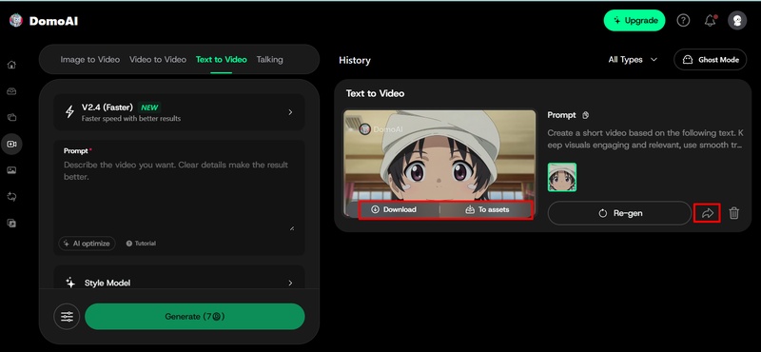Open the stacked layers sidebar icon

11,118
